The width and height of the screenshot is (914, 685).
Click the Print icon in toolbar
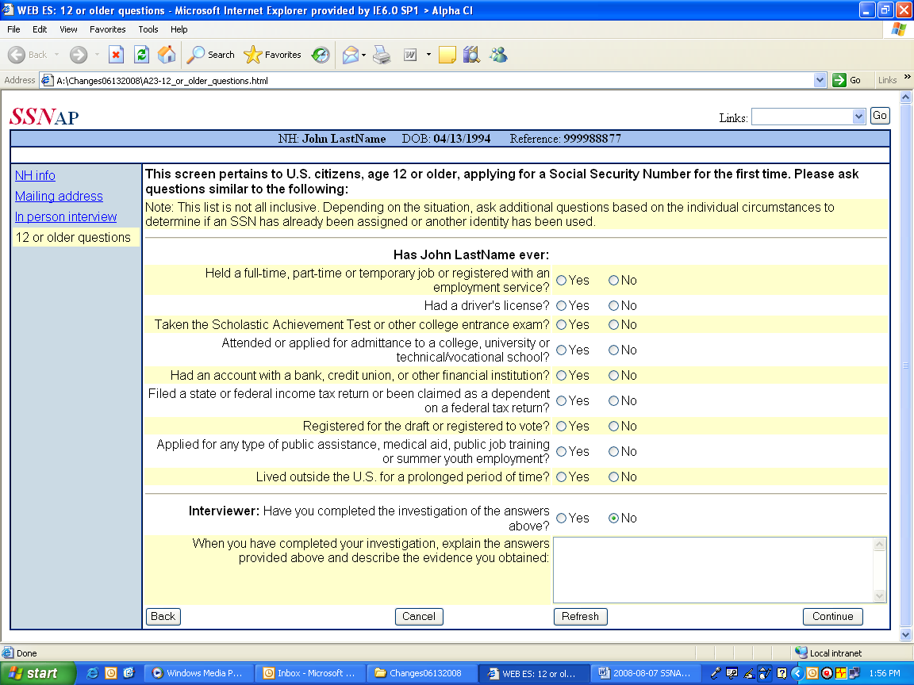click(382, 55)
